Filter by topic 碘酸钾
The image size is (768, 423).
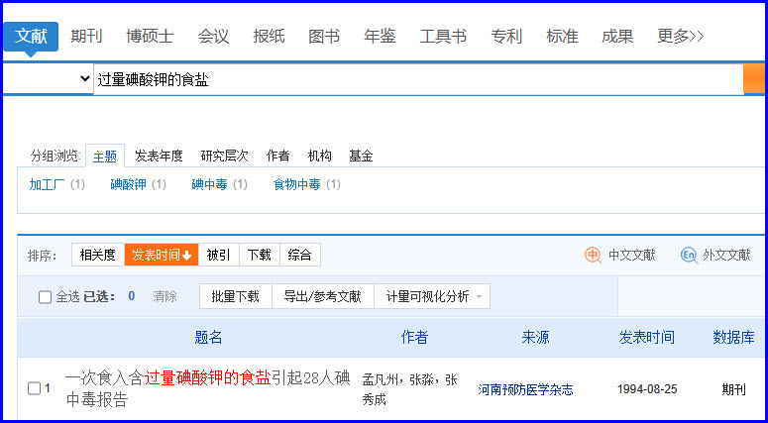click(x=128, y=184)
